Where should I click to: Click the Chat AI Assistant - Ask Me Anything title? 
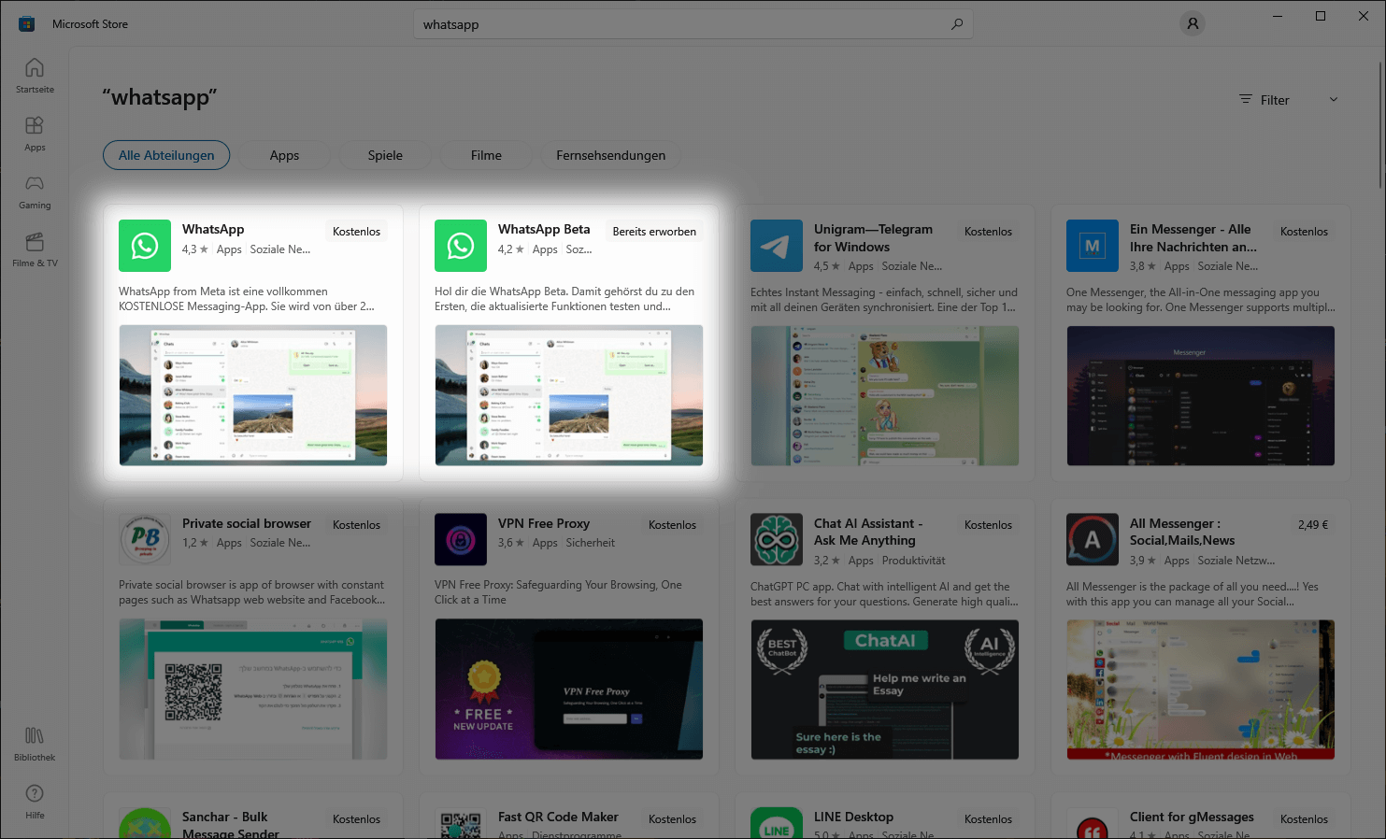click(868, 532)
